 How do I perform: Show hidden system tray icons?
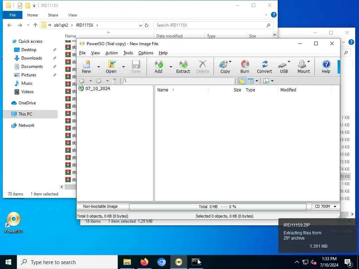(x=297, y=262)
